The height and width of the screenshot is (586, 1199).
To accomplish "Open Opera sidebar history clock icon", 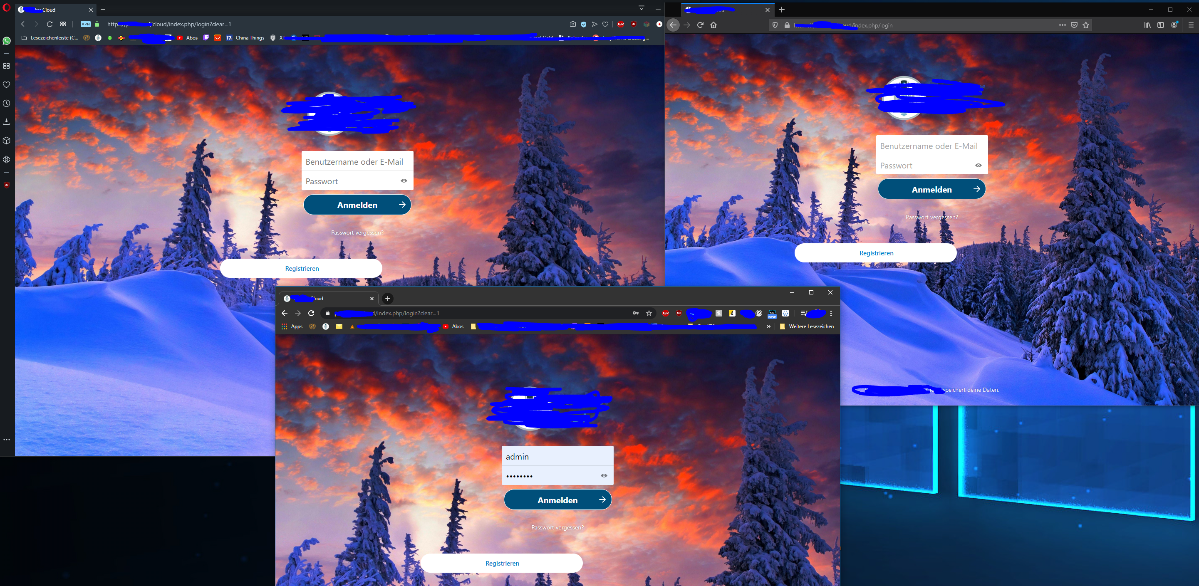I will click(7, 103).
